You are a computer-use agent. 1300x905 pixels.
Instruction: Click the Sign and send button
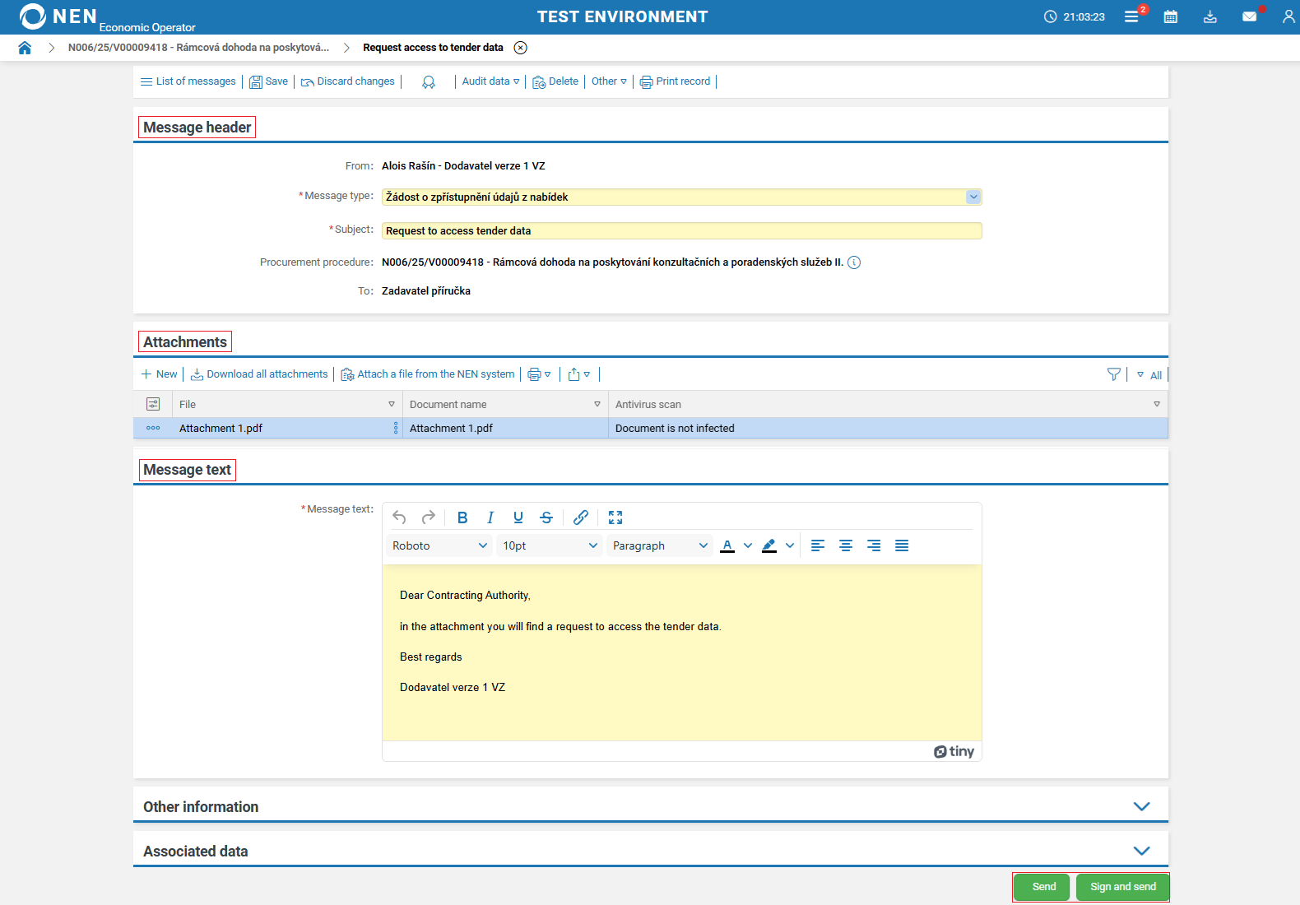click(x=1122, y=887)
